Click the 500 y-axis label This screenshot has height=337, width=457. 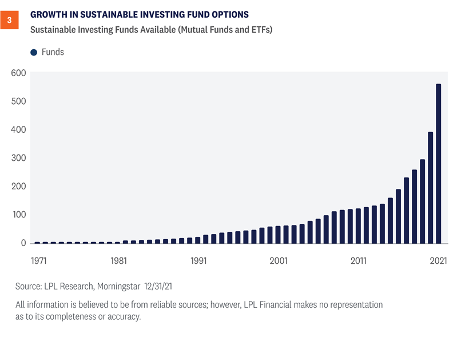(19, 101)
